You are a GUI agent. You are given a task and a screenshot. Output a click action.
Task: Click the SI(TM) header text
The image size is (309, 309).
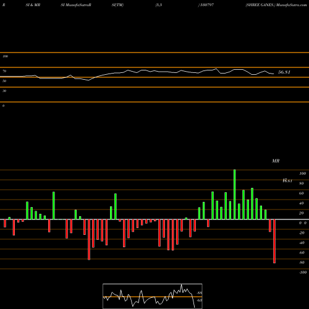coord(117,5)
